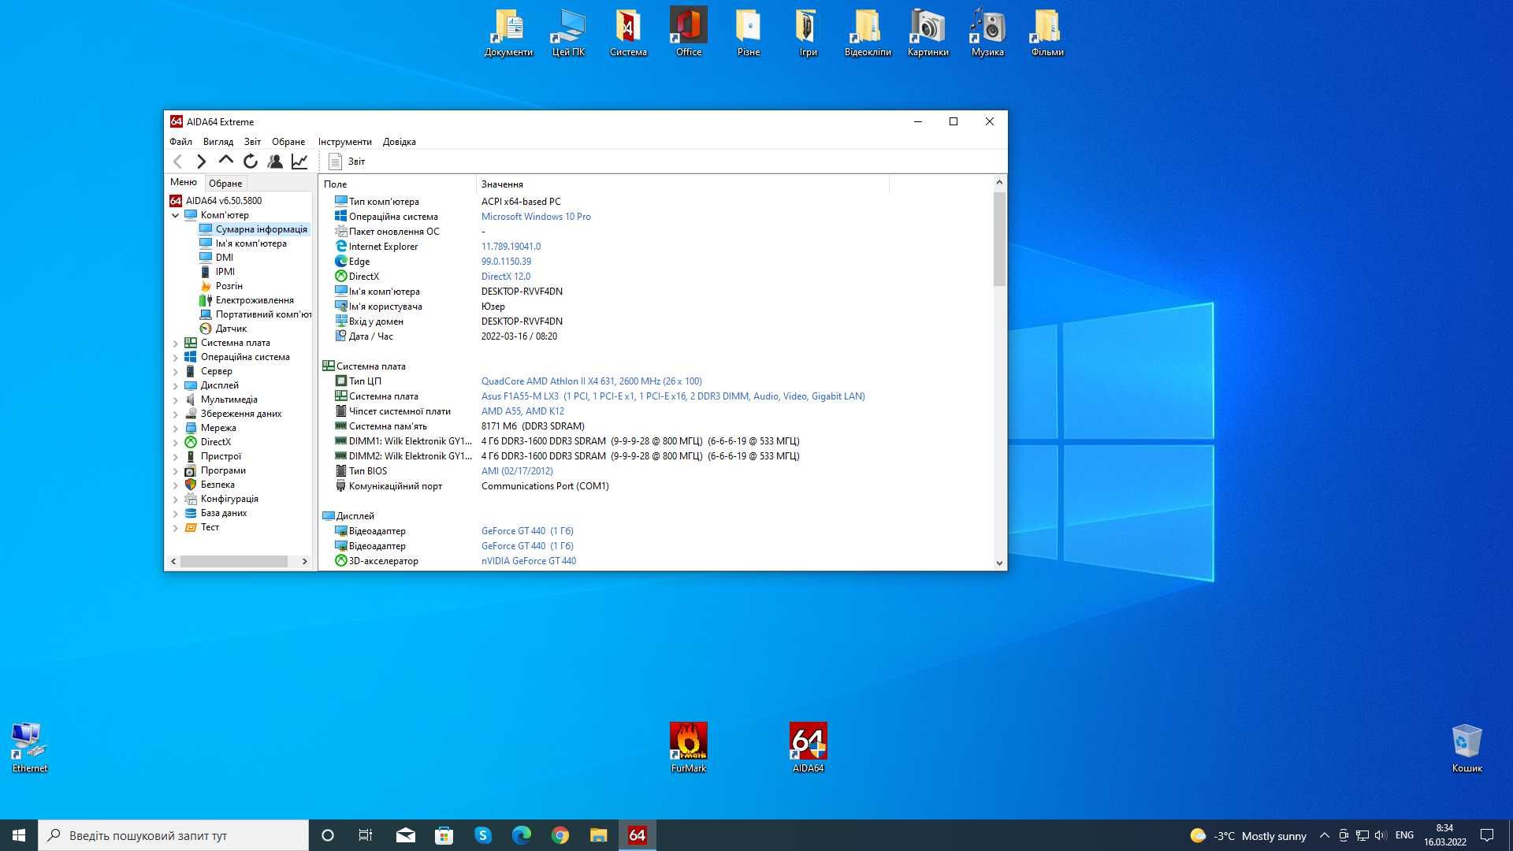Open the Обране menu in menu bar
The width and height of the screenshot is (1513, 851).
[288, 142]
